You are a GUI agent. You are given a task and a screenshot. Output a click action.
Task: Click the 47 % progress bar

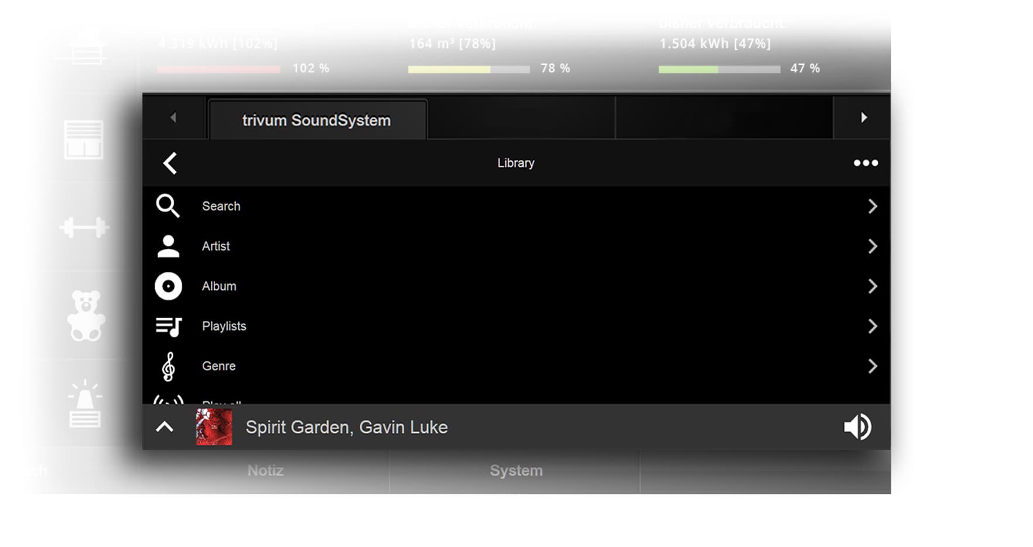719,69
